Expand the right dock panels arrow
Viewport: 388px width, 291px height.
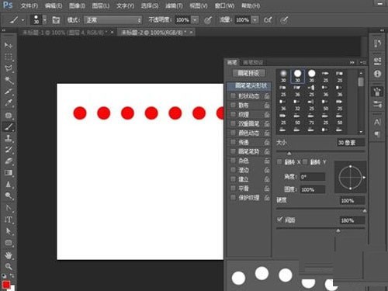[x=382, y=30]
